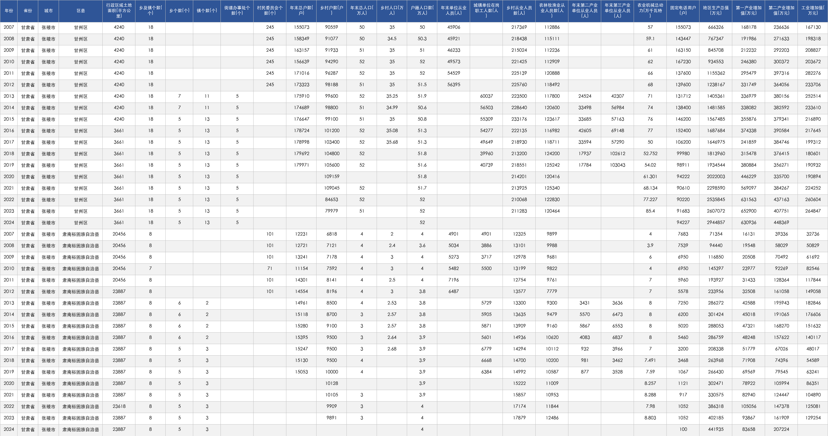Screen dimensions: 828x436
Task: Select the 2024 year cell for 甘州区
Action: [x=9, y=223]
